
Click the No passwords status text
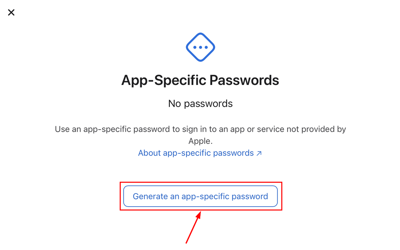coord(200,104)
